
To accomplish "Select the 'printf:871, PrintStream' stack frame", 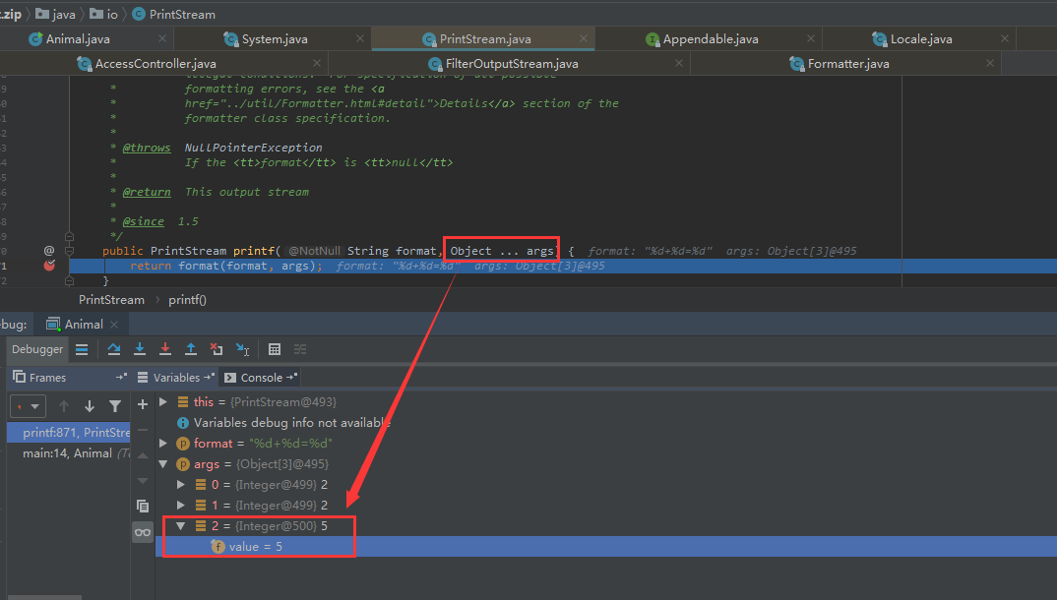I will pos(69,433).
